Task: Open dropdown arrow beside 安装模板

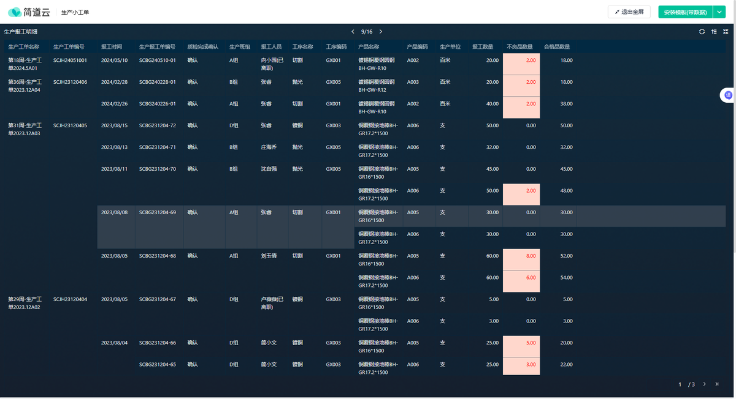Action: 719,12
